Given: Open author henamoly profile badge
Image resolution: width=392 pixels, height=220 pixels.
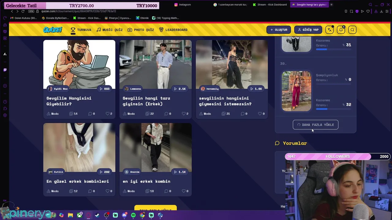Looking at the screenshot, I should tap(210, 89).
